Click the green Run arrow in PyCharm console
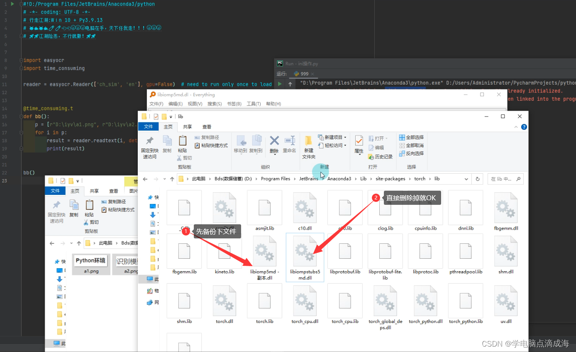This screenshot has height=352, width=576. point(280,83)
